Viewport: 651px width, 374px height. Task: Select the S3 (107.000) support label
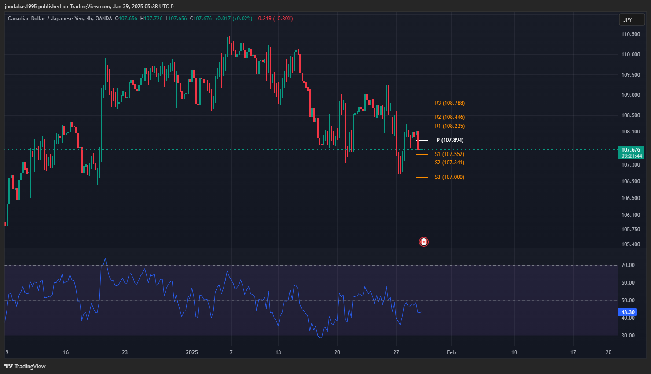click(x=449, y=177)
